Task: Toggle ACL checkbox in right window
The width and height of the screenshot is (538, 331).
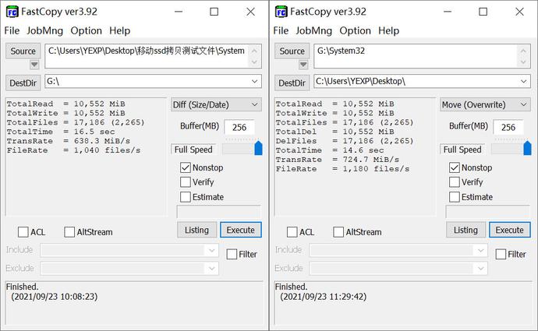Action: point(292,232)
